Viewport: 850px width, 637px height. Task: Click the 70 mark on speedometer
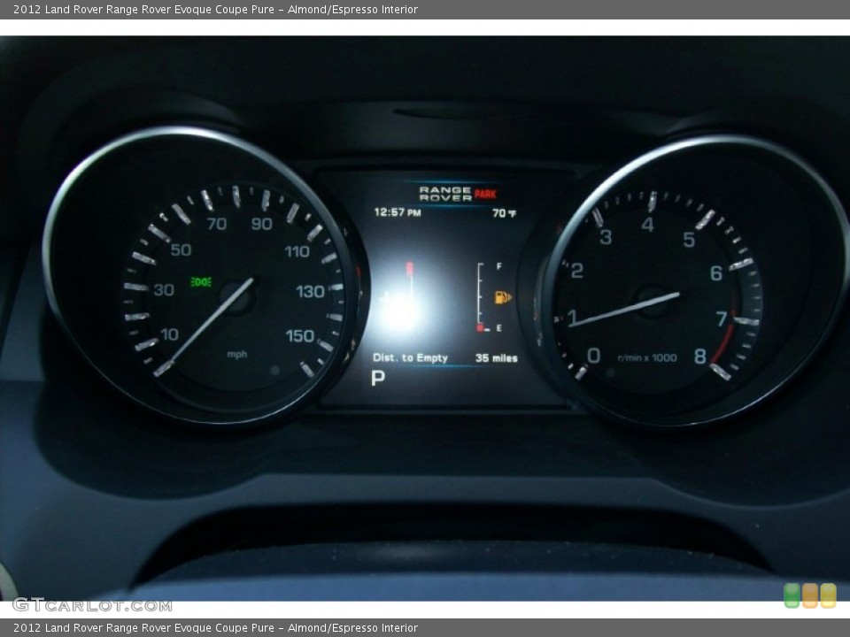(x=217, y=224)
